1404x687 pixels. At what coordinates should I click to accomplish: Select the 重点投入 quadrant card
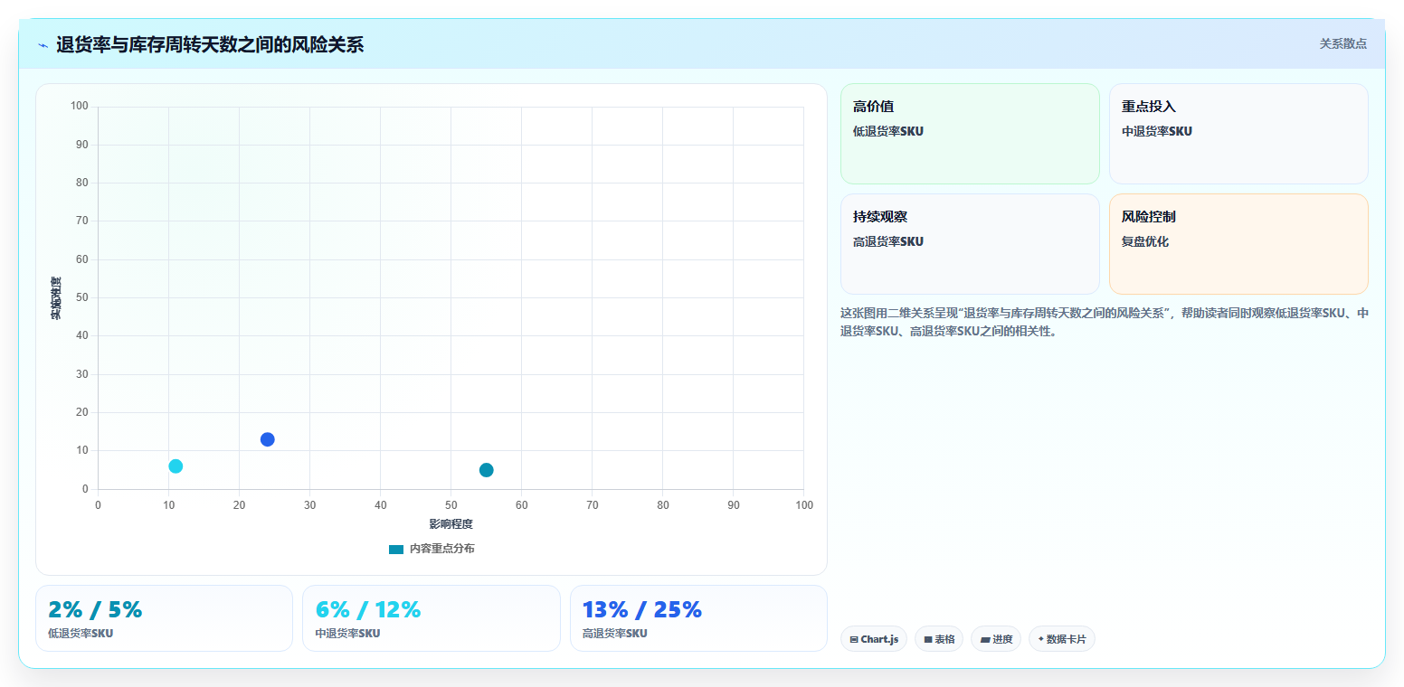click(1238, 134)
